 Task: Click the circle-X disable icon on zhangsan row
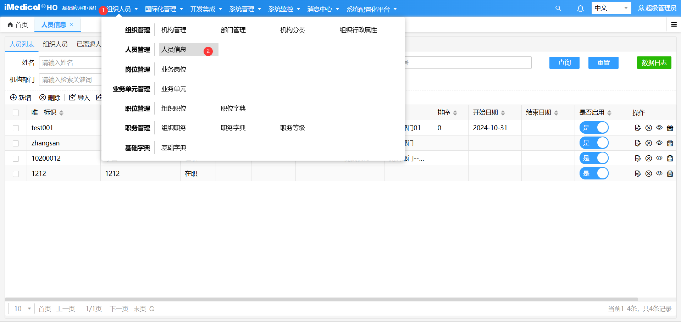tap(649, 143)
